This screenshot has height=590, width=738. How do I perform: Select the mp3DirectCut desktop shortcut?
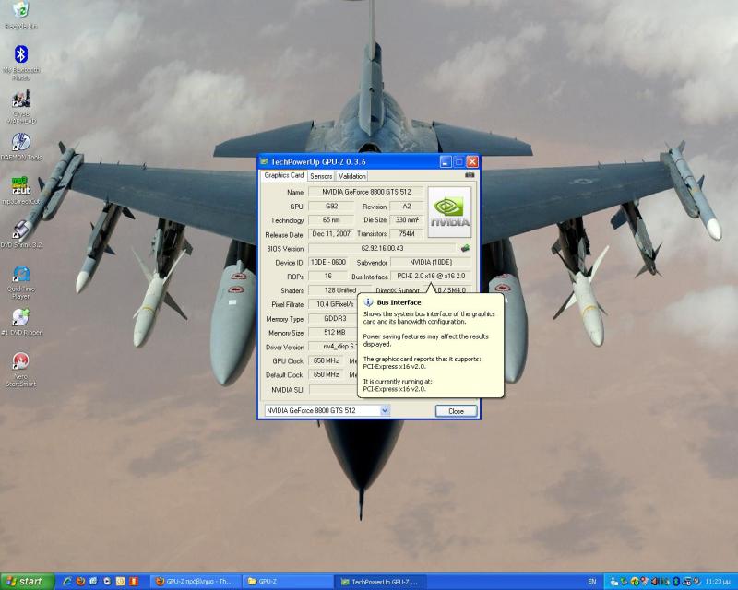tap(20, 190)
